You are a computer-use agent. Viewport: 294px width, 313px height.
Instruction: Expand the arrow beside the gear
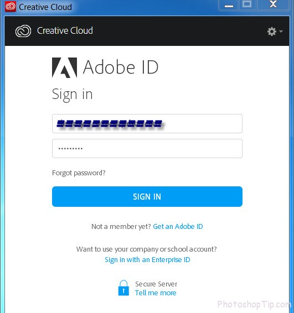(x=281, y=32)
